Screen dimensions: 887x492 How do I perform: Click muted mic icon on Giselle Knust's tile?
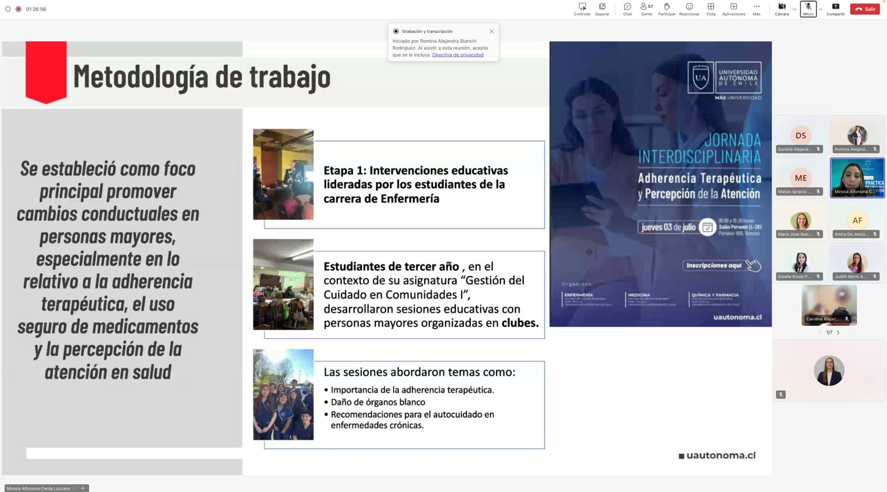[x=818, y=276]
